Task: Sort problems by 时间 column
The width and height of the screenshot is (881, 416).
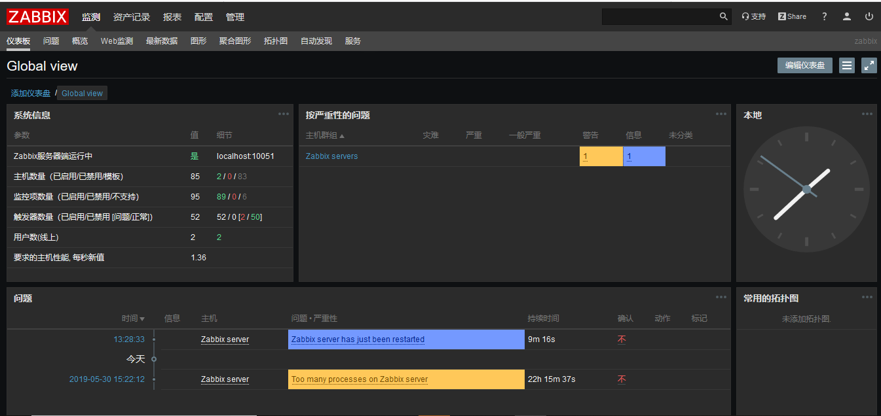Action: (133, 319)
